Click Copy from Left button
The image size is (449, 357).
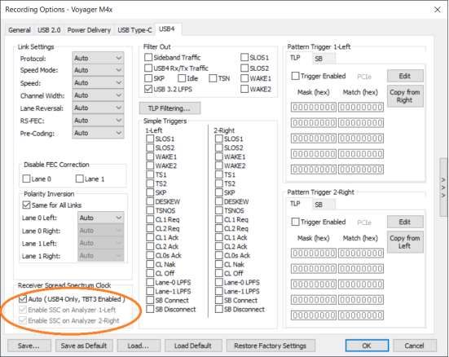pos(405,242)
